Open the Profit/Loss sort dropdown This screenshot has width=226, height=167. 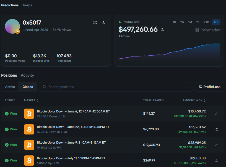[x=210, y=87]
